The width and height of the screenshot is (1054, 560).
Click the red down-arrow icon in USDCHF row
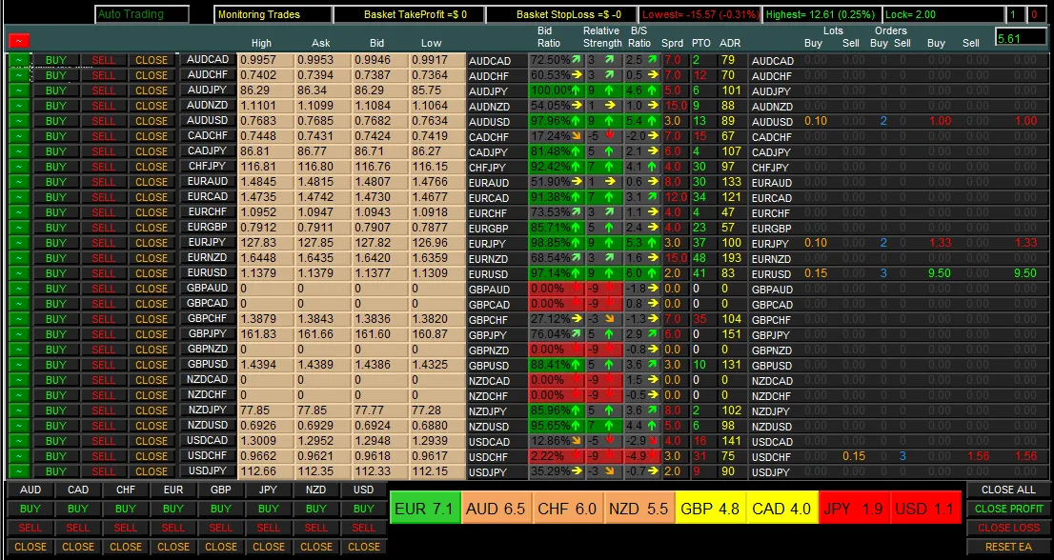[x=576, y=456]
